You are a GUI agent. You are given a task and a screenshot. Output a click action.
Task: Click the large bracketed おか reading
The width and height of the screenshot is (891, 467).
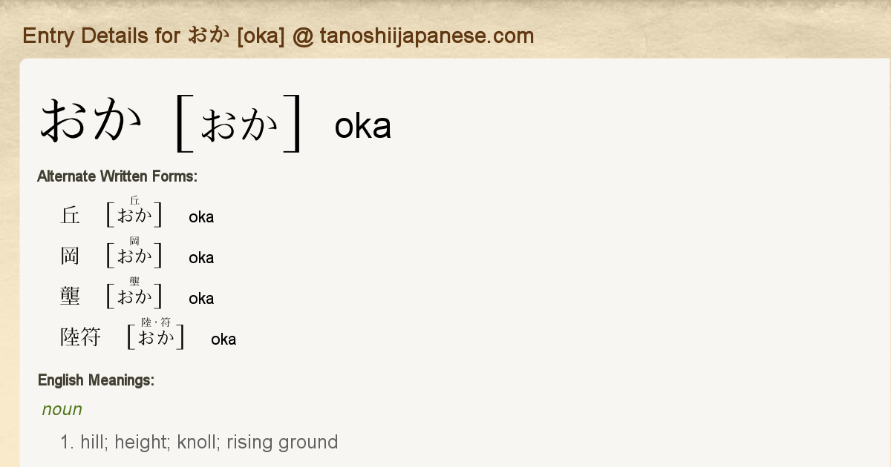click(238, 125)
